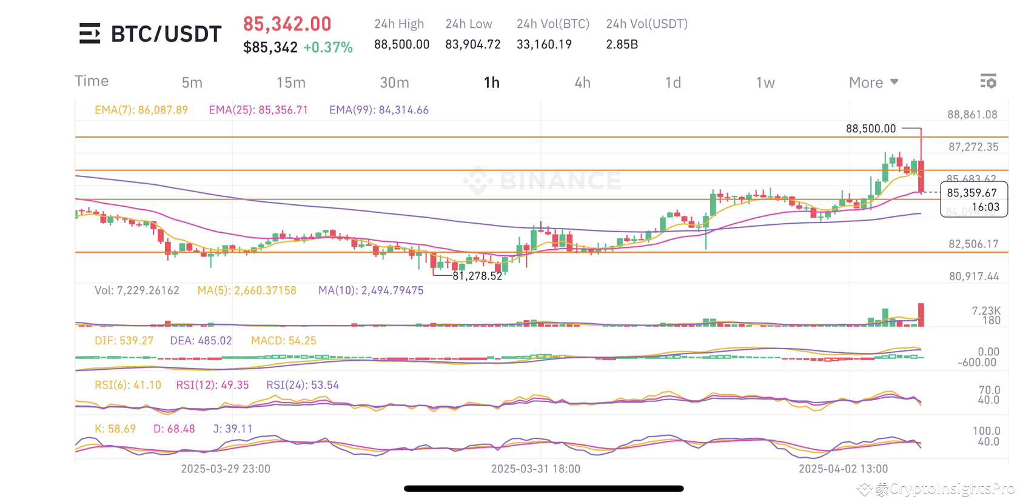Click the +0.37% change value
The height and width of the screenshot is (502, 1020).
[x=328, y=47]
